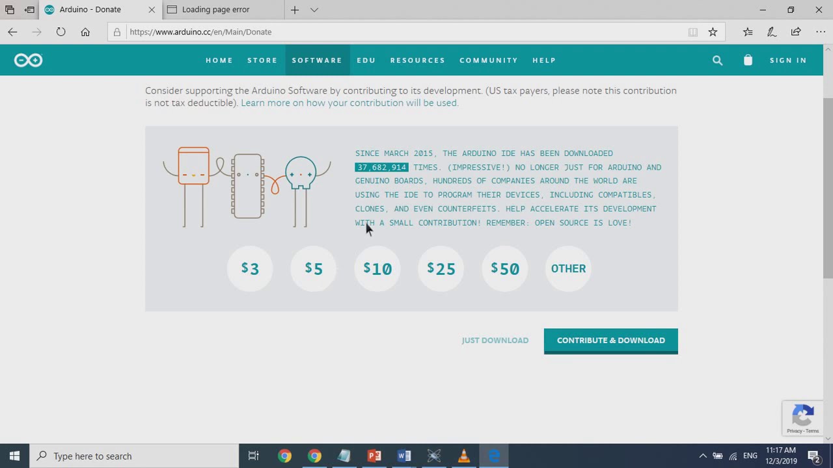Click the tabs set aside icon
This screenshot has width=833, height=468.
click(10, 10)
